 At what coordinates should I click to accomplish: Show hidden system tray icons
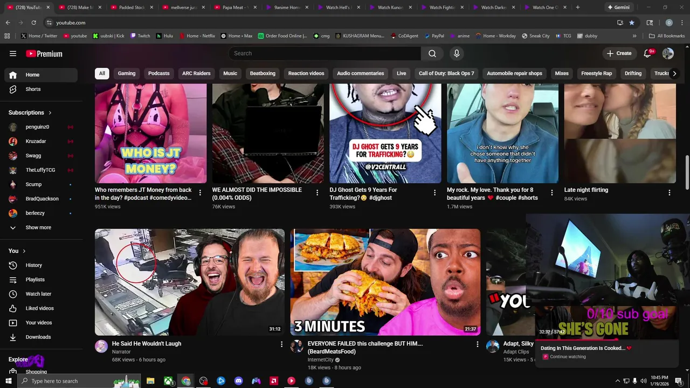coord(617,381)
